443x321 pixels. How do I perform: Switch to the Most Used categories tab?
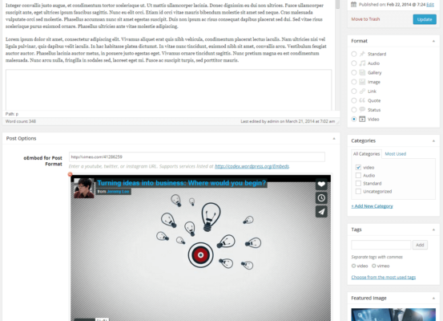pyautogui.click(x=395, y=154)
